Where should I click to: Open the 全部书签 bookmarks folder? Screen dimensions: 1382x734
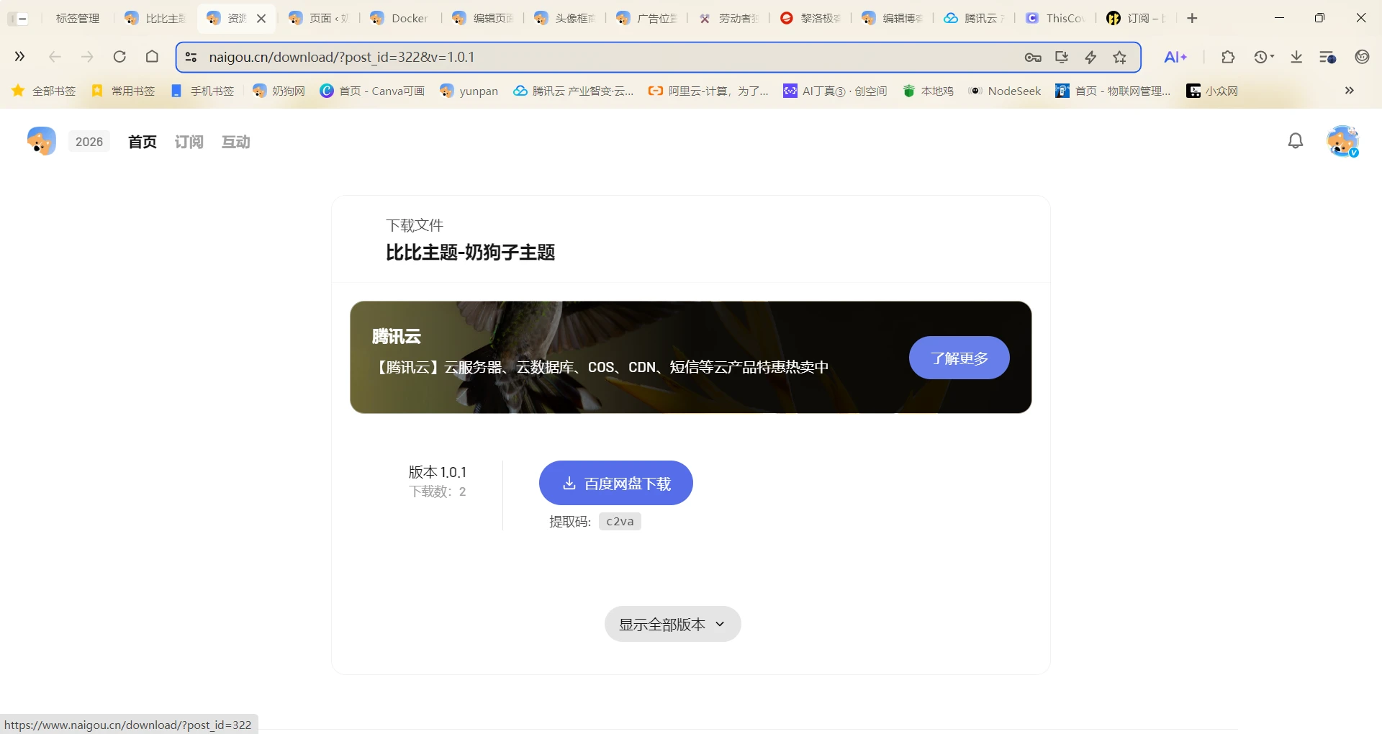44,91
